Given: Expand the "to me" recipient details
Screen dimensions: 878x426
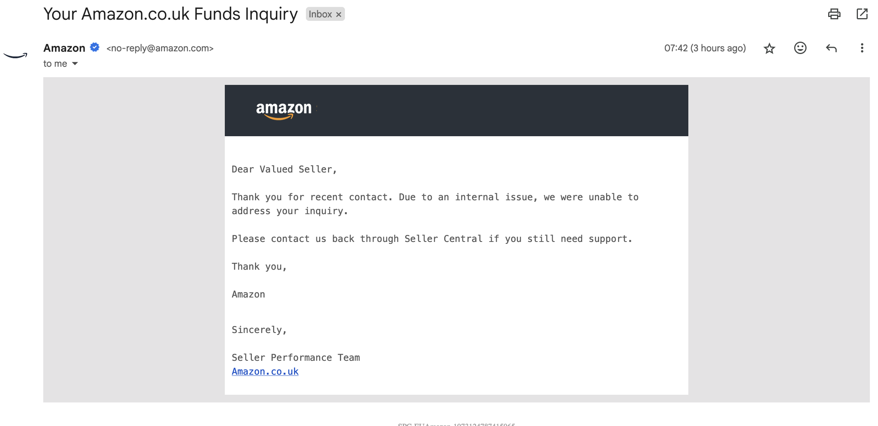Looking at the screenshot, I should pyautogui.click(x=75, y=64).
